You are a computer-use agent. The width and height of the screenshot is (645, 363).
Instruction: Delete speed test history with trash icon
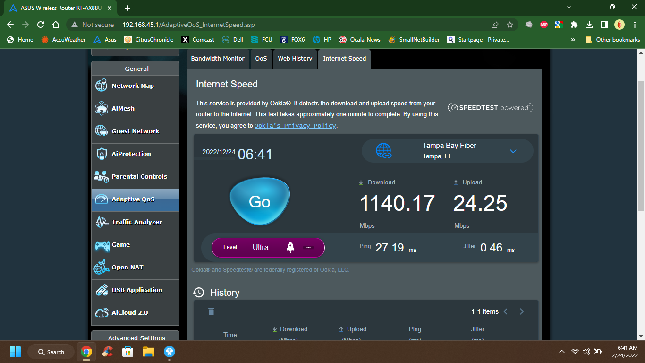tap(211, 311)
